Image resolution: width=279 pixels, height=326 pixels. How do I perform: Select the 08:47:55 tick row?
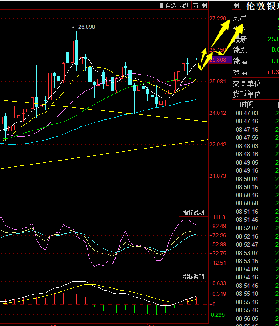(256, 137)
